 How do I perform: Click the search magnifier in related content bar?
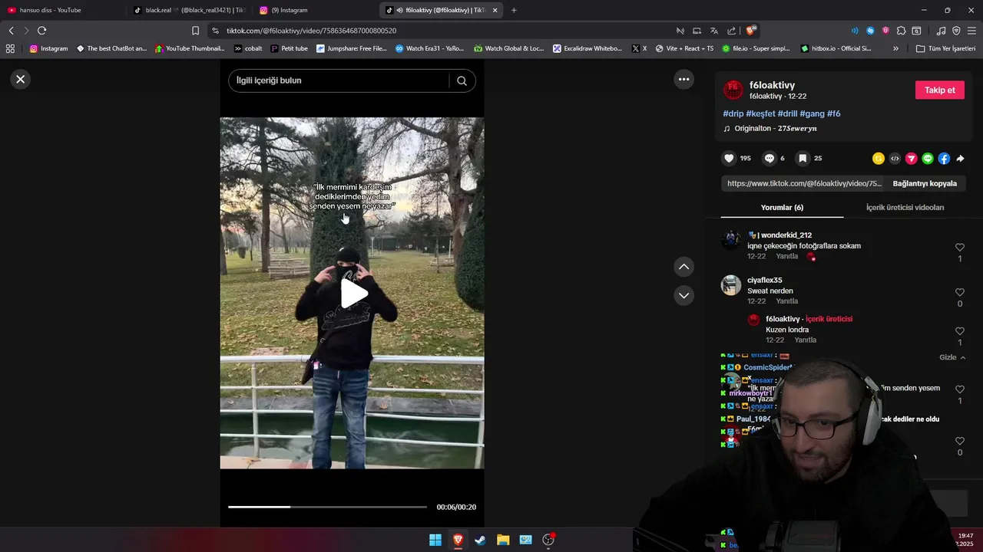[x=462, y=80]
